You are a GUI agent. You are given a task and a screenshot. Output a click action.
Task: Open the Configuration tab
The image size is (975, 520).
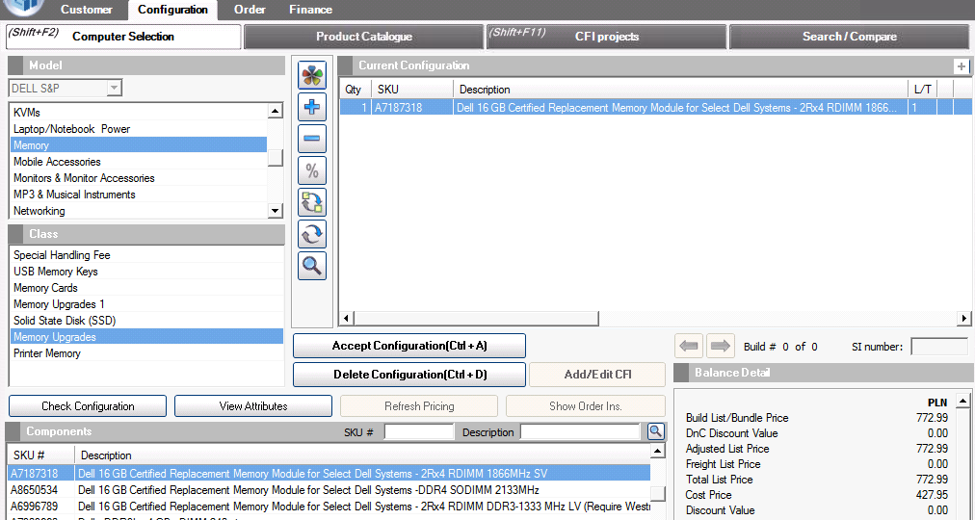coord(172,10)
